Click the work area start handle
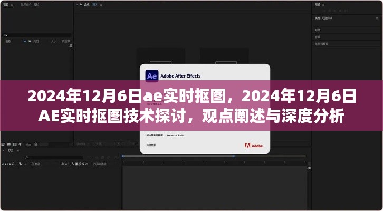Image resolution: width=383 pixels, height=211 pixels. [122, 156]
